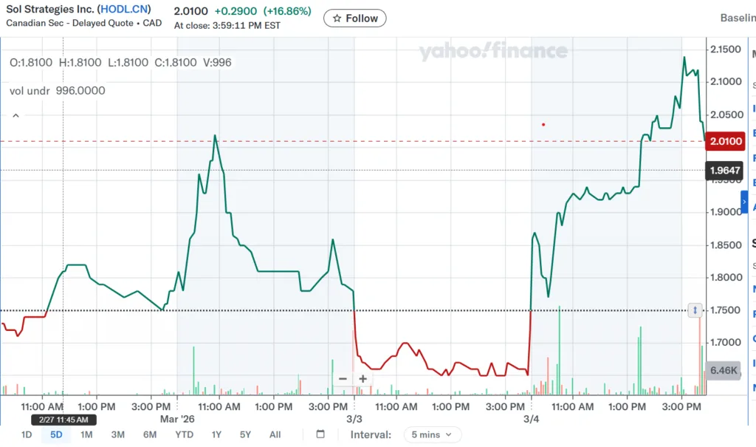Zoom in using the plus icon

click(x=362, y=378)
